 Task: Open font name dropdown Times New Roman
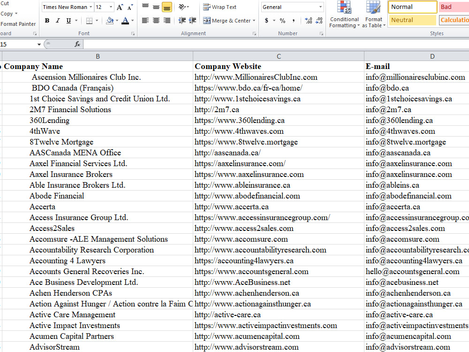click(91, 7)
